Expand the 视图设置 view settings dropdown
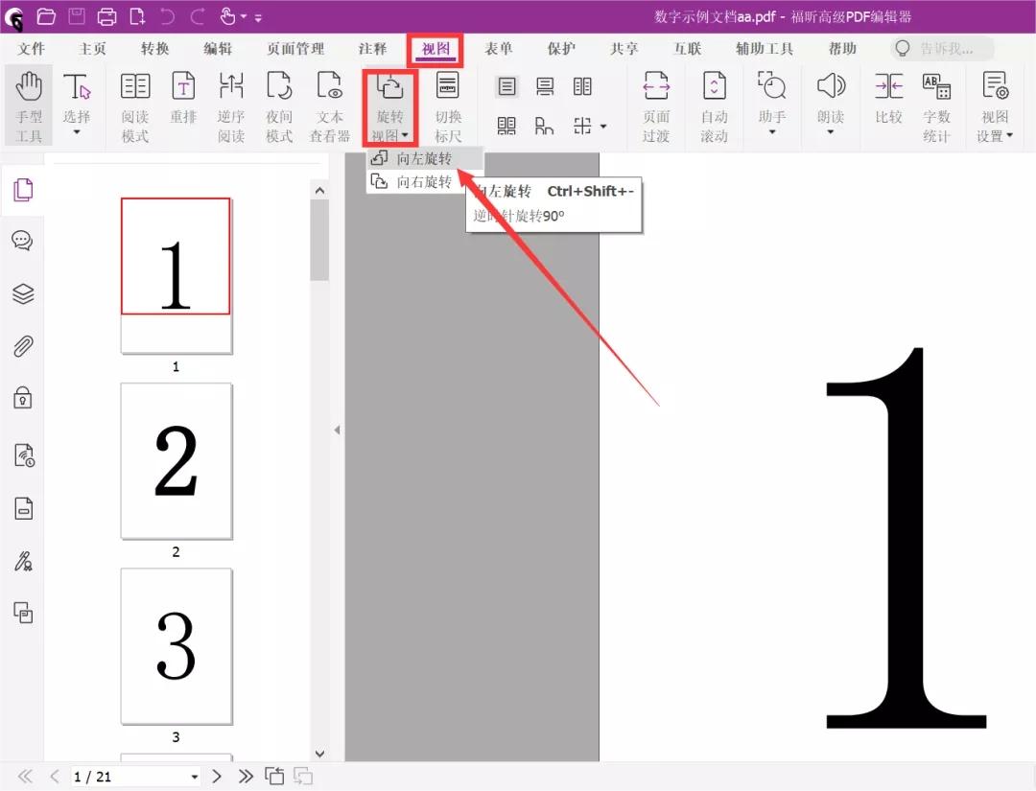The image size is (1036, 791). click(995, 136)
